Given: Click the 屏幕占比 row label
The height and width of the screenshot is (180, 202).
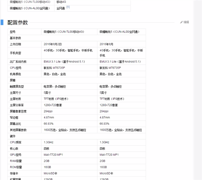Looking at the screenshot, I should 15,124.
